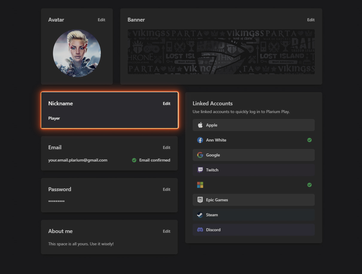Viewport: 362px width, 274px height.
Task: Click the Apple logo icon
Action: [x=200, y=125]
